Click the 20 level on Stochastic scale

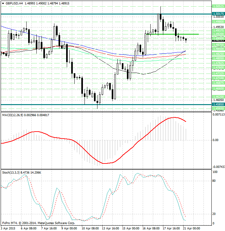(214, 214)
